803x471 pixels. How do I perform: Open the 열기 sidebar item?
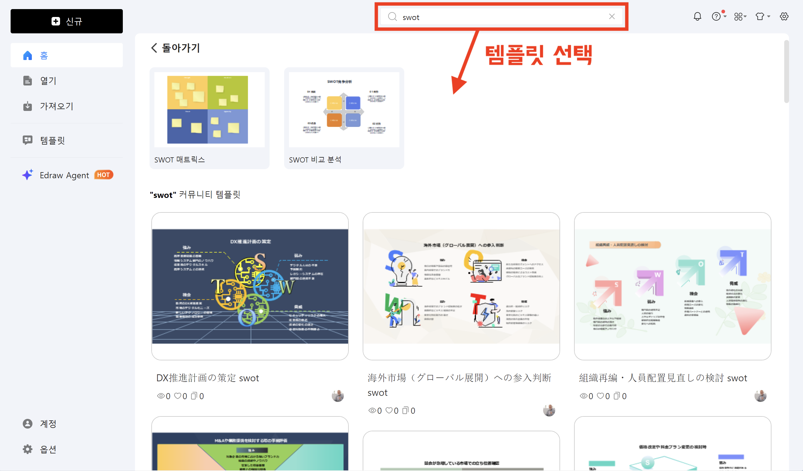(48, 81)
